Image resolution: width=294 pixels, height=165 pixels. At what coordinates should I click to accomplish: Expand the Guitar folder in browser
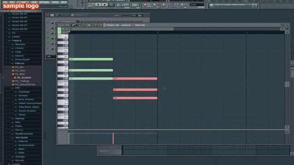[16, 37]
